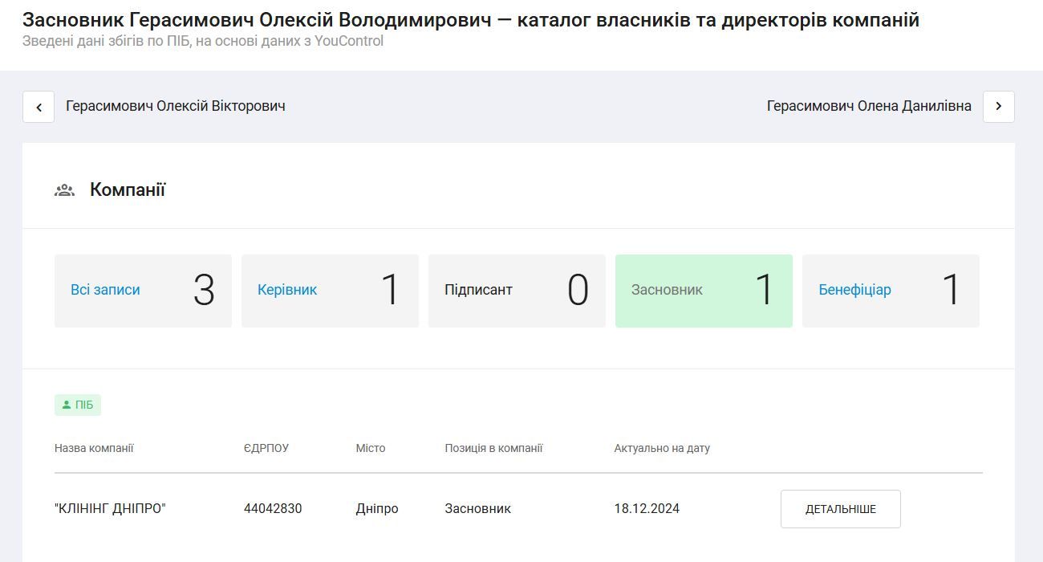Click the city name Дніпро in the table
The height and width of the screenshot is (562, 1043).
point(376,508)
